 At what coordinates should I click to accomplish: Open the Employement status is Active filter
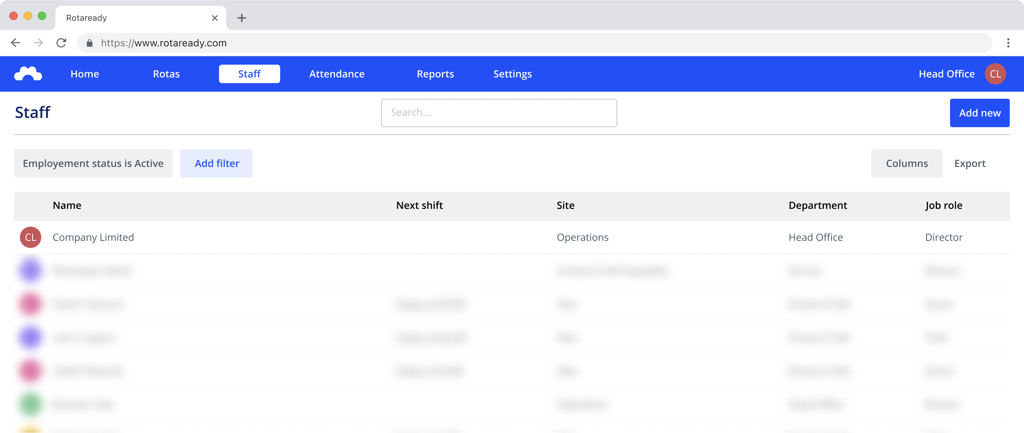[x=94, y=163]
